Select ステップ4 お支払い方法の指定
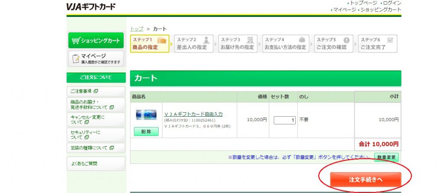Image resolution: width=444 pixels, height=193 pixels. [x=286, y=44]
